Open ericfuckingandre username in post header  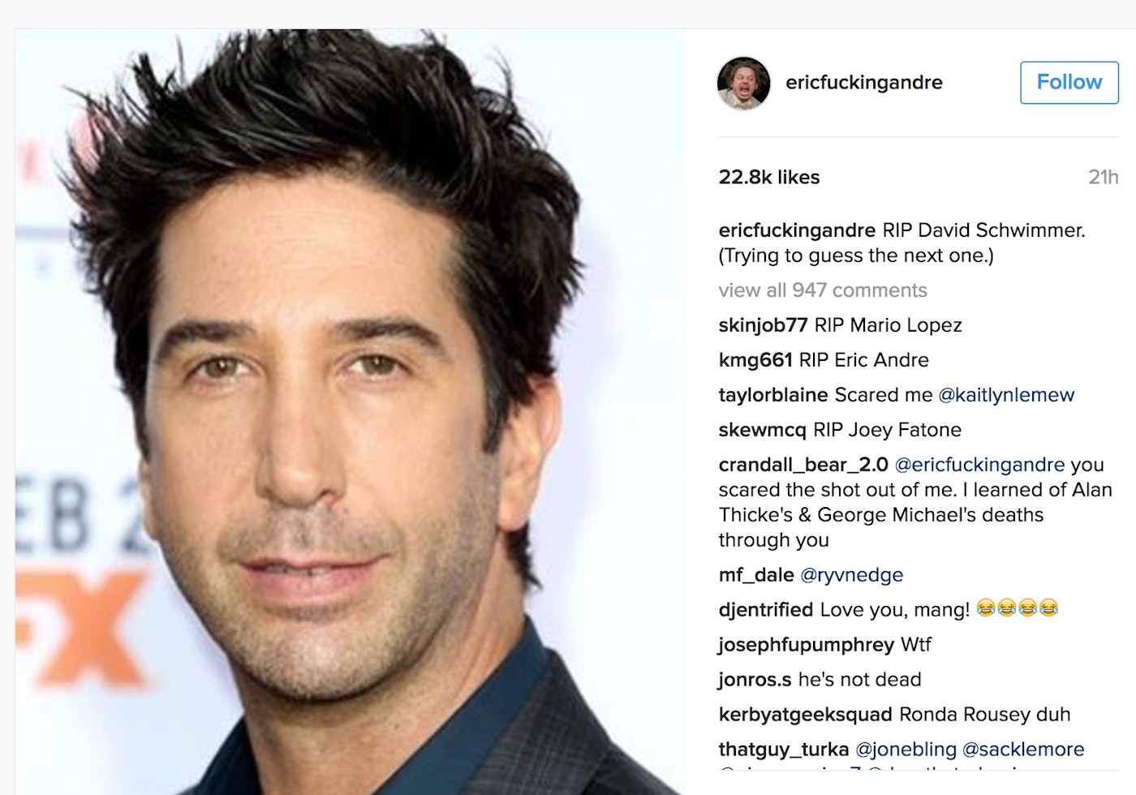(863, 83)
